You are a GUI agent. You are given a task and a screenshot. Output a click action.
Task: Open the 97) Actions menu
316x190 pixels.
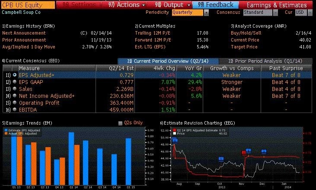[127, 5]
